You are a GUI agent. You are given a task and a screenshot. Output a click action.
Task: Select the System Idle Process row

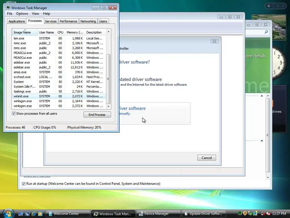[59, 87]
